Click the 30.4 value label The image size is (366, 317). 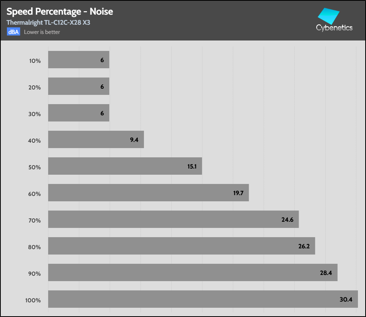346,300
